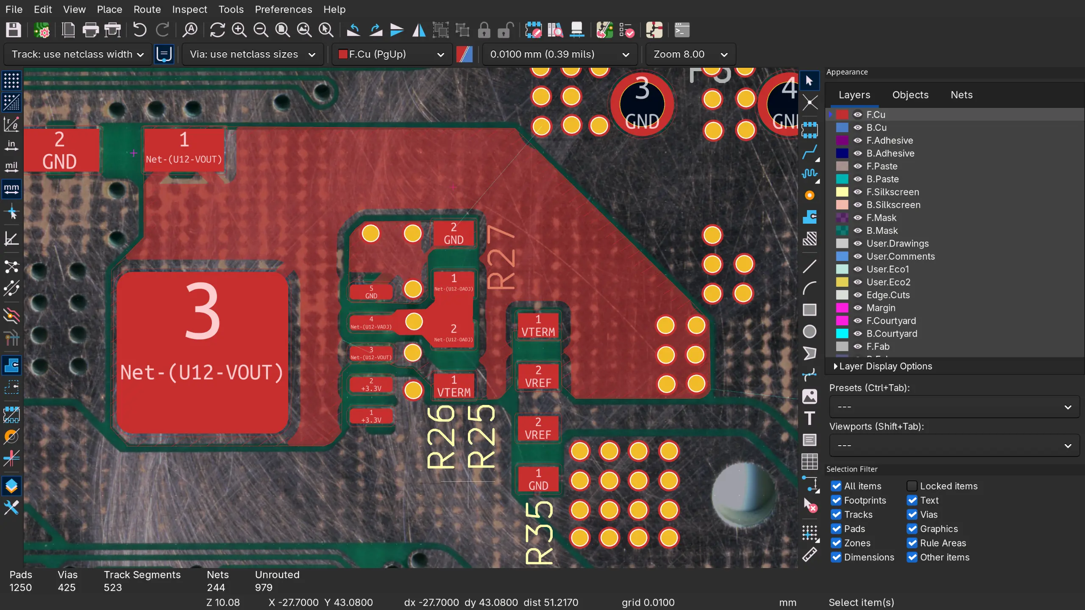Toggle Tracks selection filter checkbox
Screen dimensions: 1085x610
pos(836,514)
